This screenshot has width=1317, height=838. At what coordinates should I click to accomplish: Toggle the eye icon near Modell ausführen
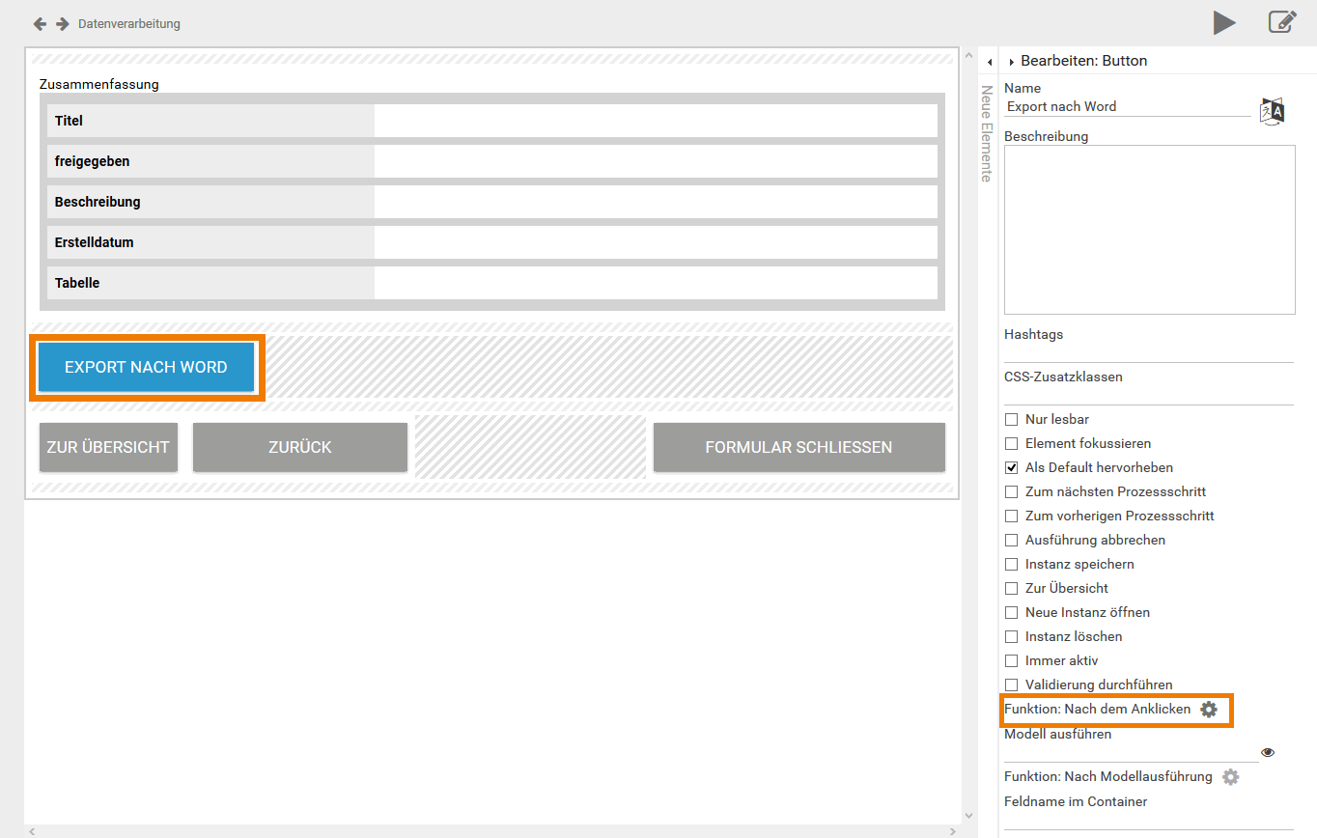(x=1267, y=751)
